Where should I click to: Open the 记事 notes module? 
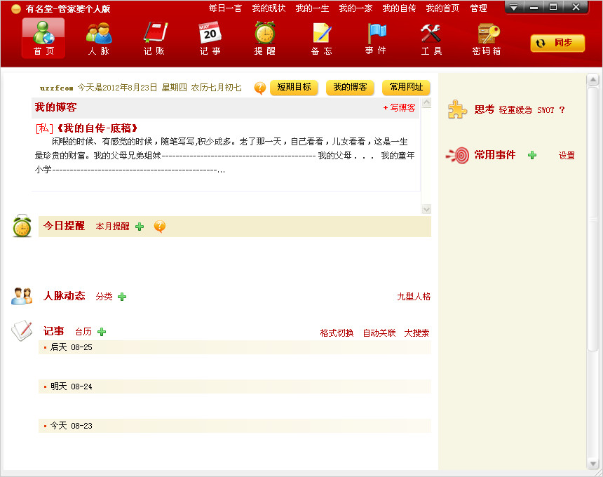coord(208,38)
